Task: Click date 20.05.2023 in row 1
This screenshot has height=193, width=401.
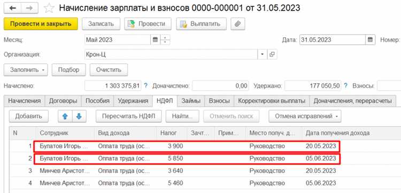Action: [321, 146]
